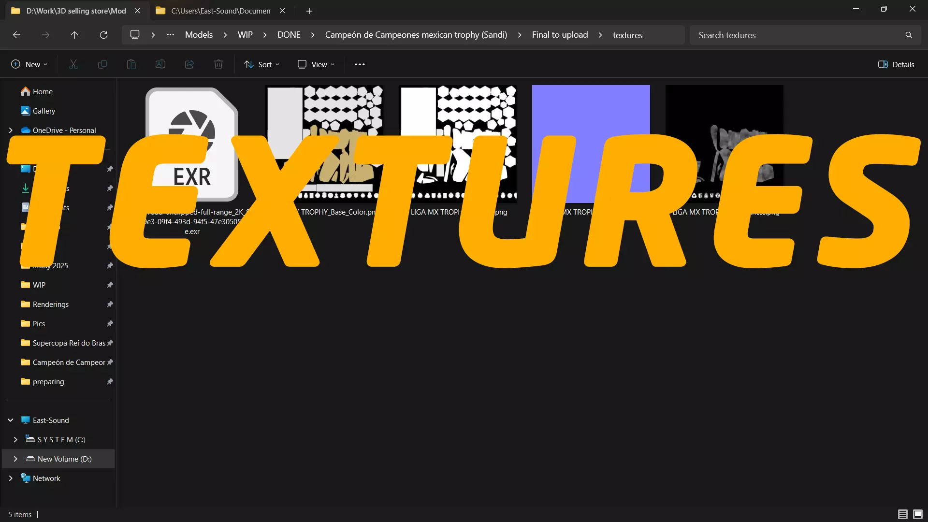Switch to details list view in status bar
The height and width of the screenshot is (522, 928).
coord(902,514)
